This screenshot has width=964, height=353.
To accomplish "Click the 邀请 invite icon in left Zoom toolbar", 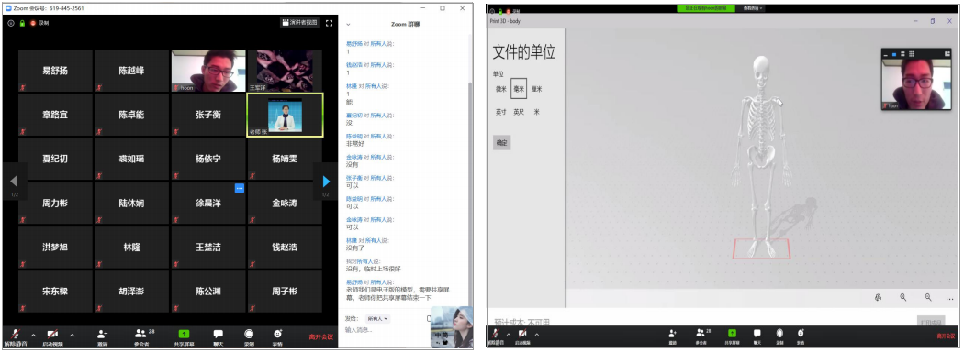I will point(103,336).
